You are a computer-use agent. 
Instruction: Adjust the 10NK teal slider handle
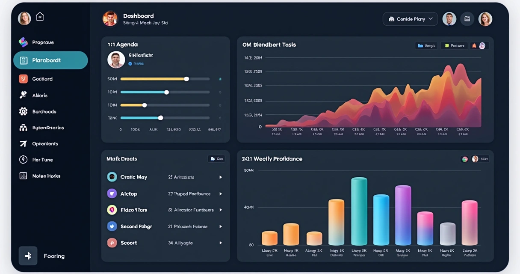pyautogui.click(x=160, y=118)
